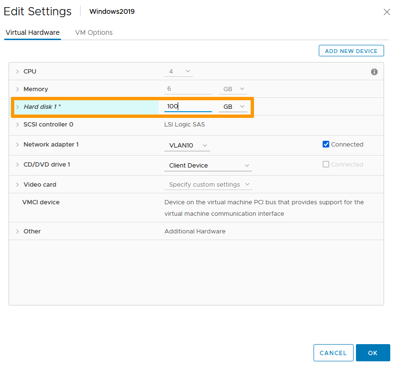Expand CD/DVD drive 1 settings
This screenshot has width=396, height=368.
[x=18, y=165]
